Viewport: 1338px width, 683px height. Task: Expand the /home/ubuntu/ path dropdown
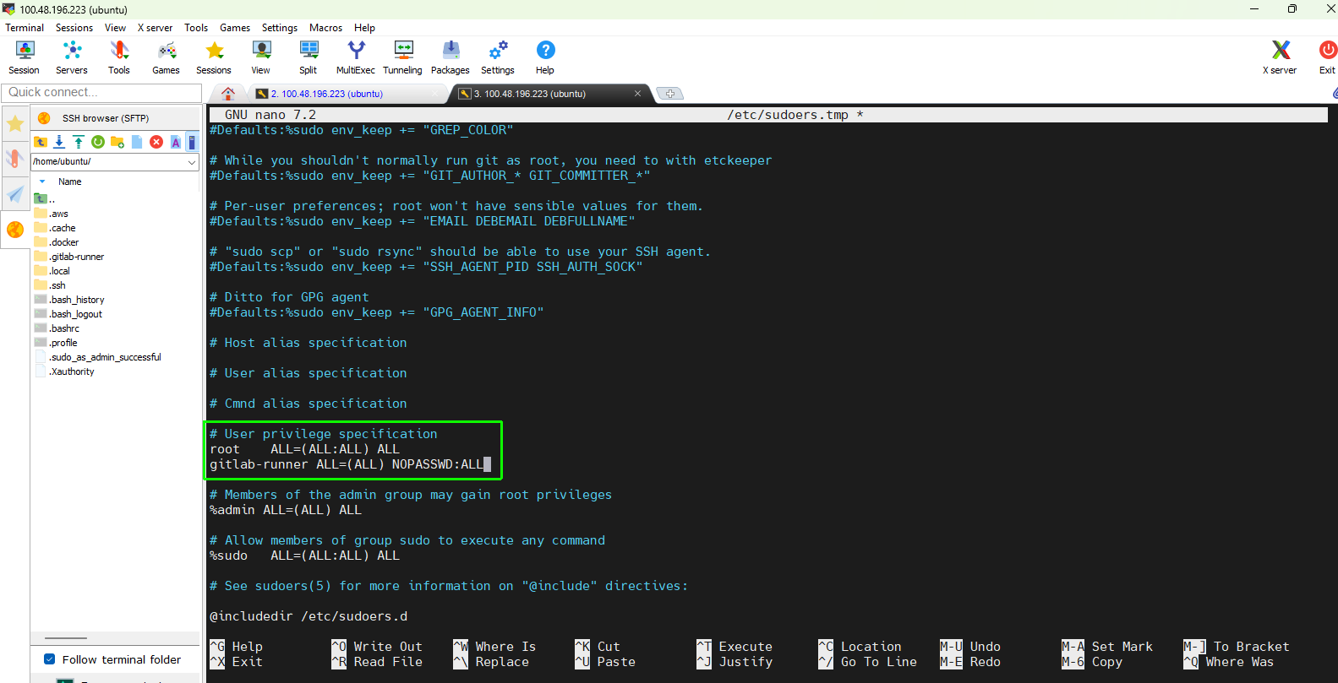pyautogui.click(x=192, y=161)
